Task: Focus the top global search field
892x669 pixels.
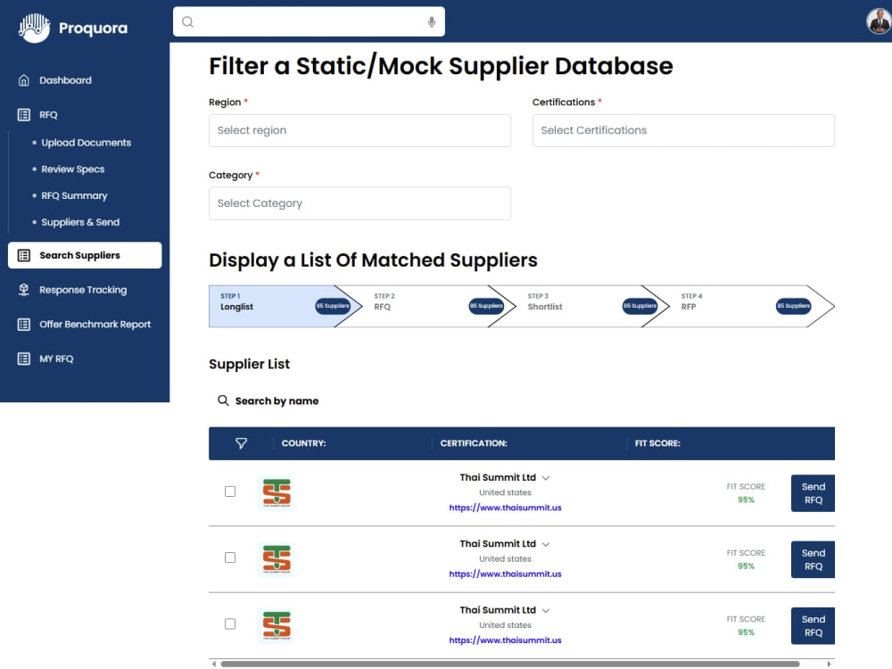Action: [309, 22]
